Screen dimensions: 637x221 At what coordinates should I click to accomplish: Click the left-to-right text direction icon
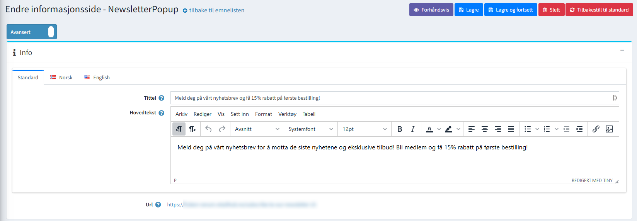coord(179,129)
